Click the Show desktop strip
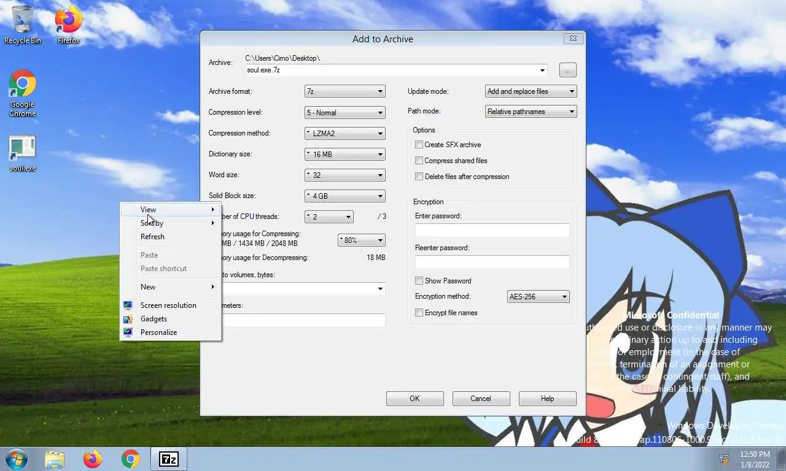This screenshot has height=471, width=786. pos(782,459)
